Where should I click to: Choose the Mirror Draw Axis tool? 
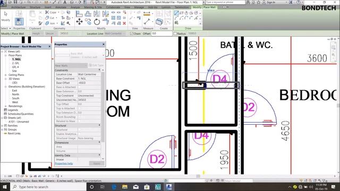coord(105,14)
